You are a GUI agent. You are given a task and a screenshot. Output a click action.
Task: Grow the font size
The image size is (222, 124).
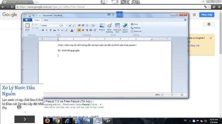70,25
